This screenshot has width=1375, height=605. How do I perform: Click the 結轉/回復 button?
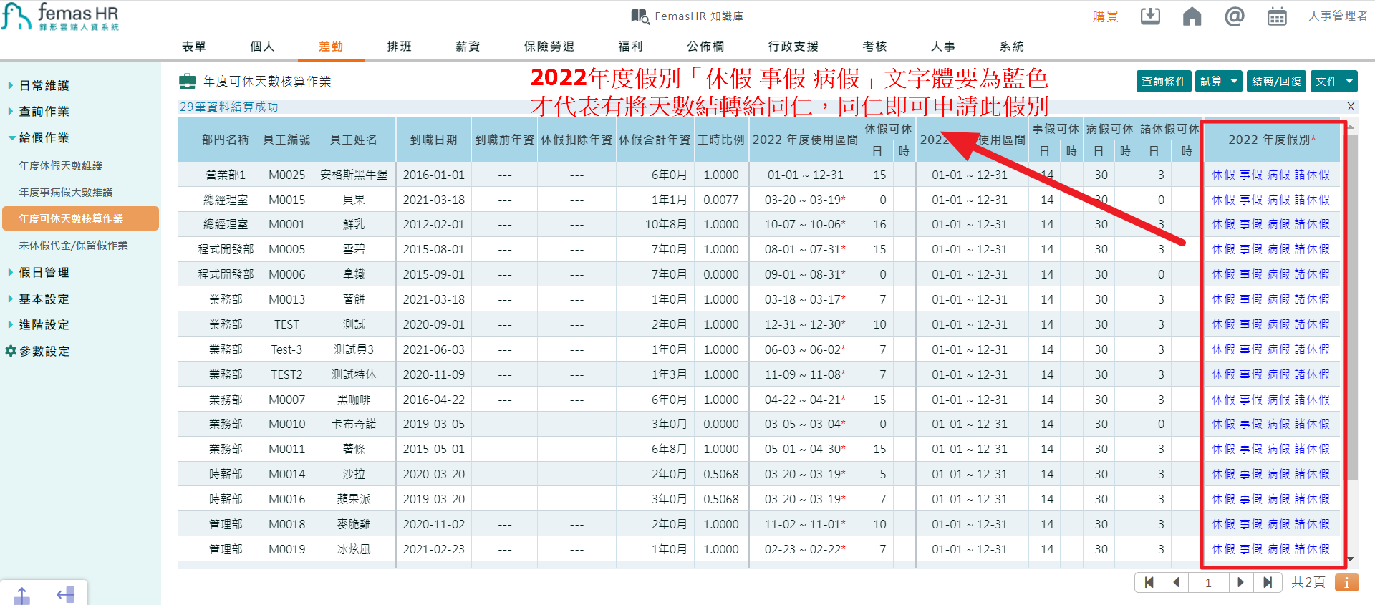click(1276, 81)
